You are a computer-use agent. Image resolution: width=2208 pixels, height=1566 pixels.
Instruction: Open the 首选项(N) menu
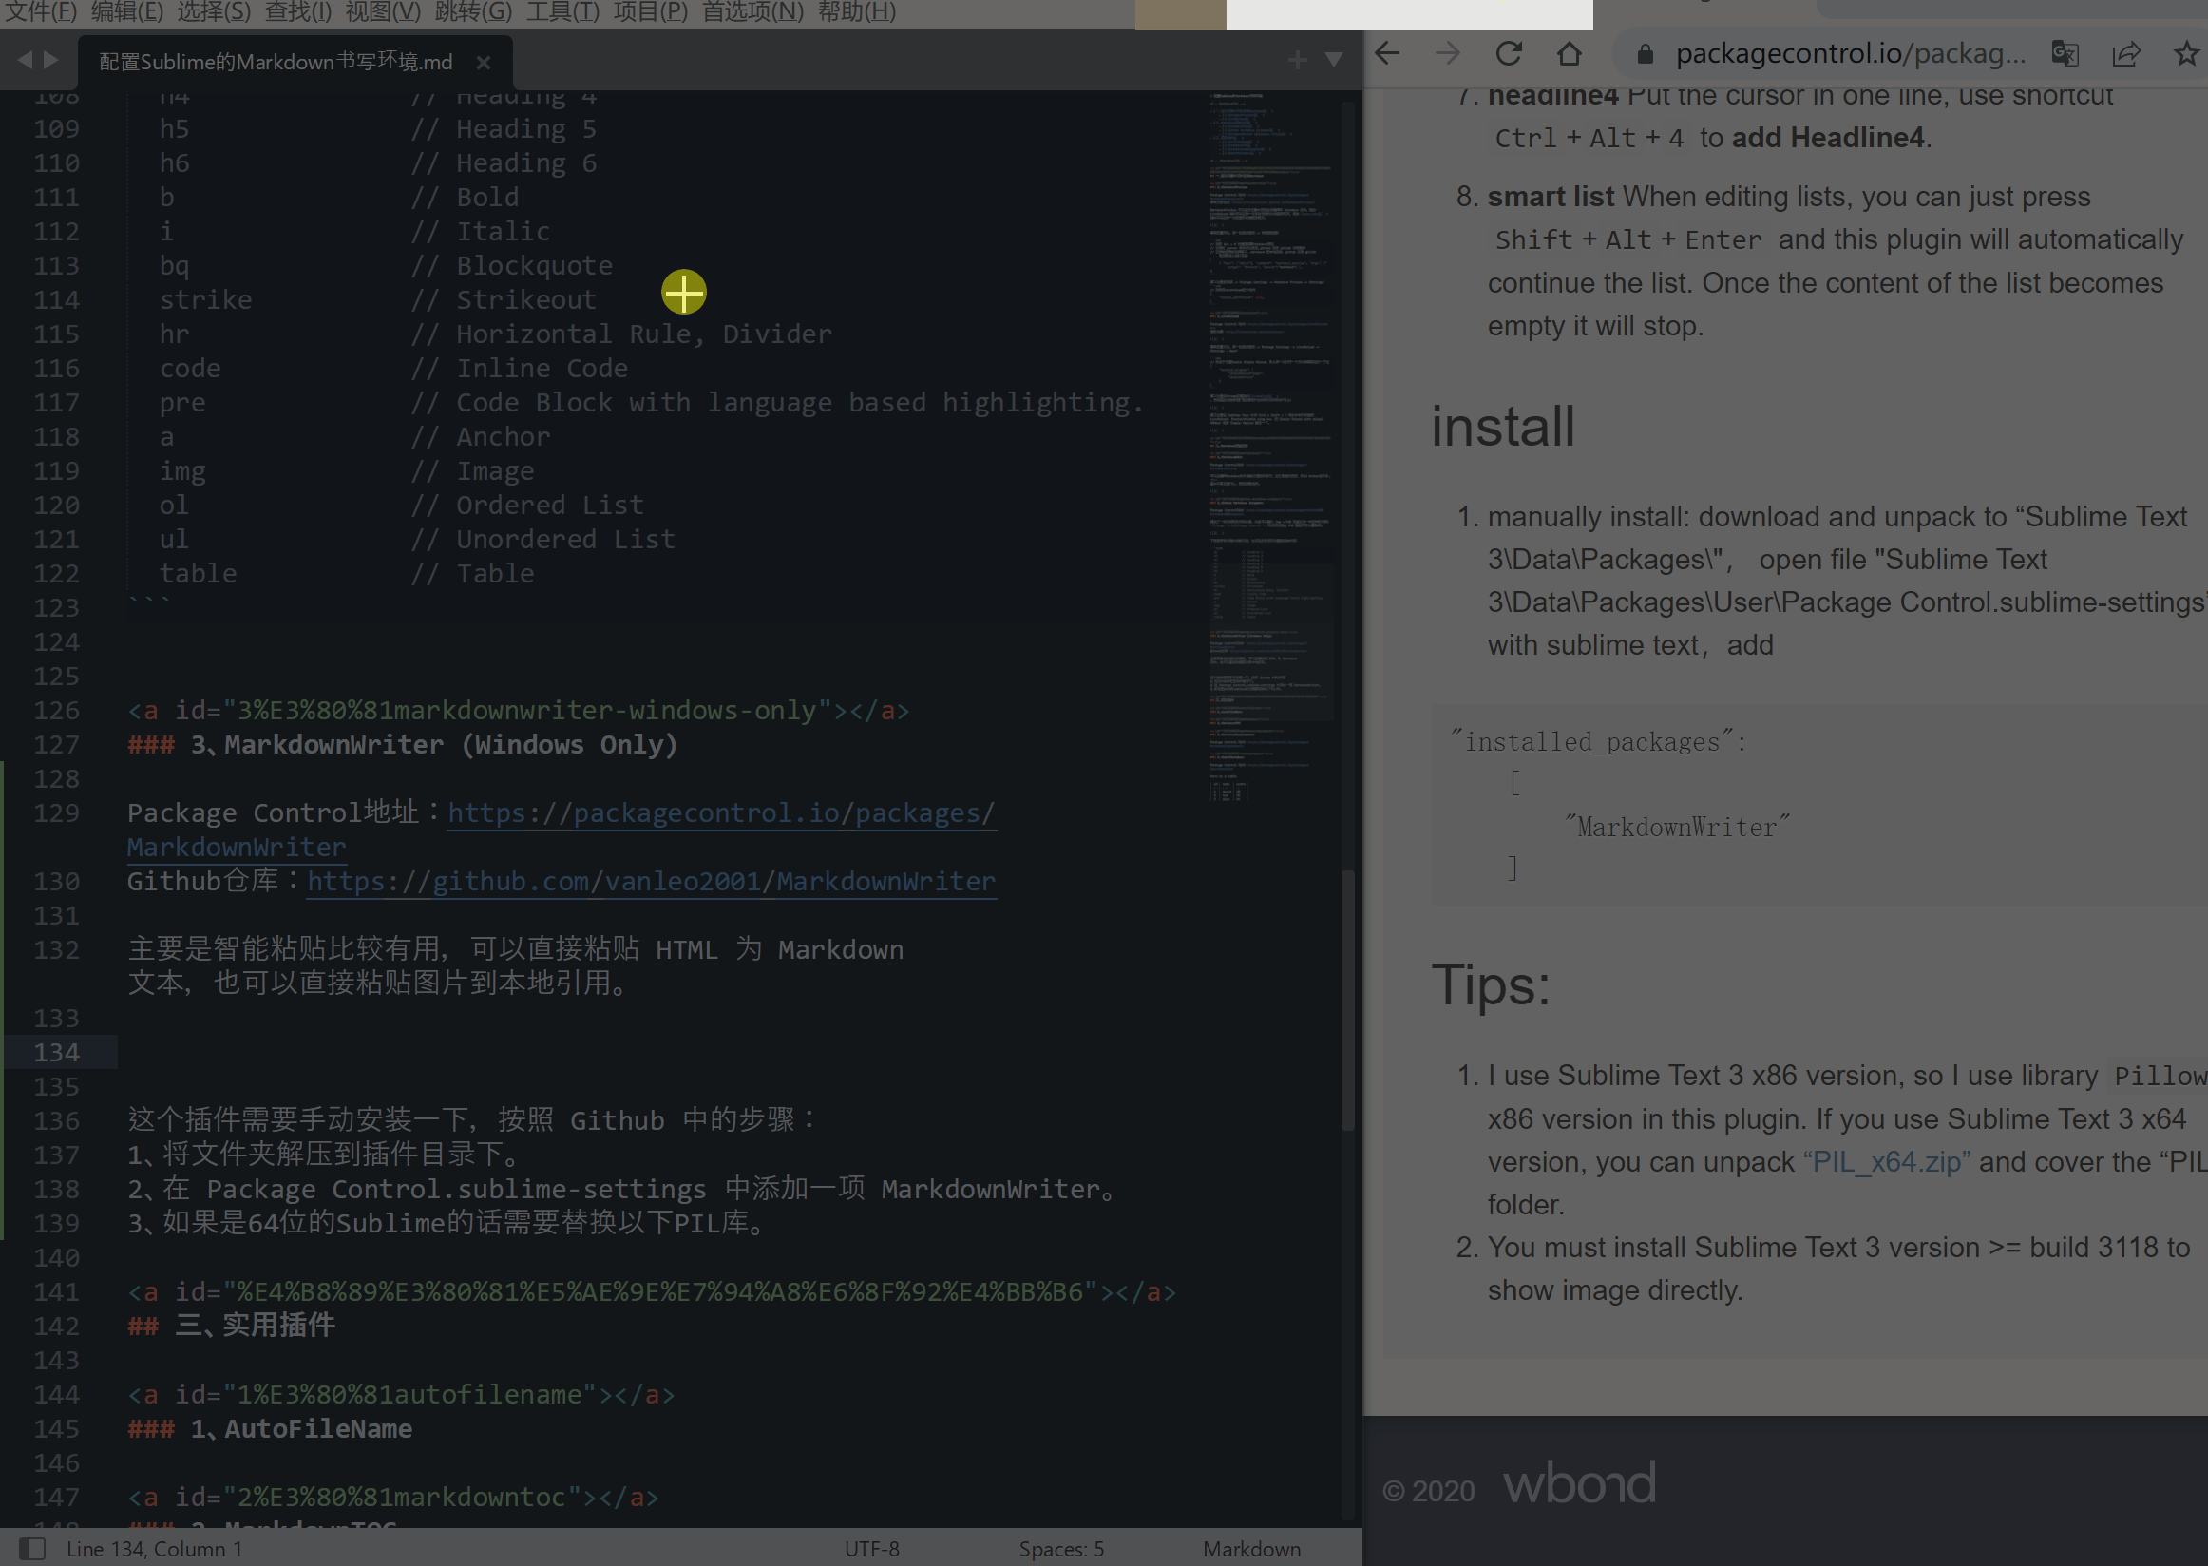pos(753,11)
